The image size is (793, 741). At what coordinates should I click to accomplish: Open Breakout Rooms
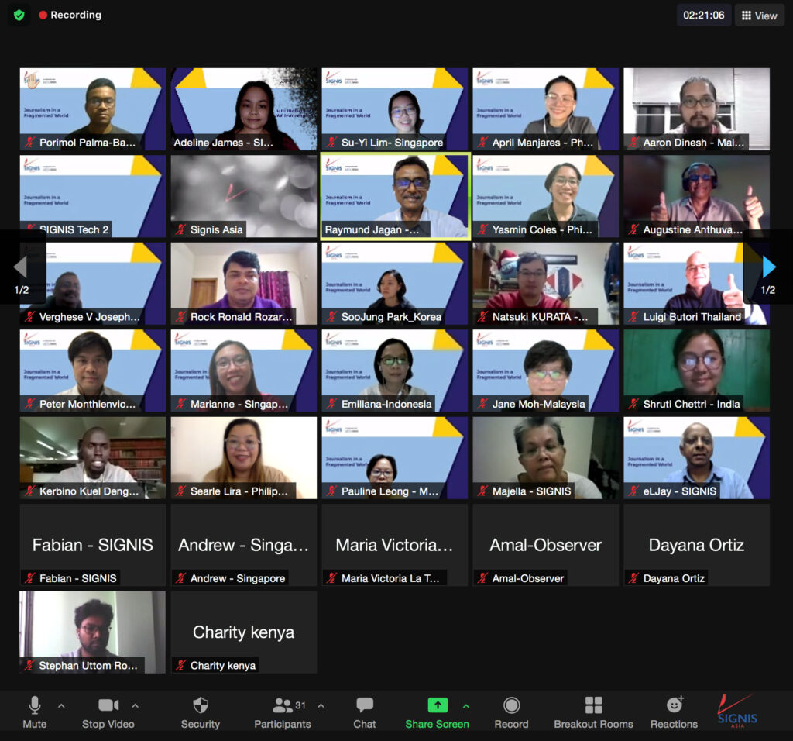(593, 712)
